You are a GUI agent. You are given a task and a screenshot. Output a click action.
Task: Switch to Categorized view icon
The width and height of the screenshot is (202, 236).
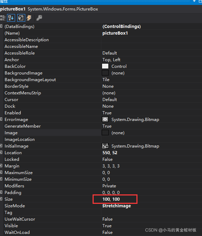pos(3,18)
